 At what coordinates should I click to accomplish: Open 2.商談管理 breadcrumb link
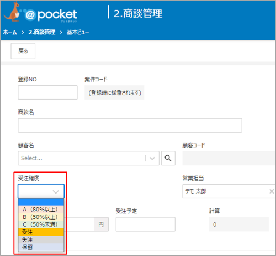tap(42, 32)
